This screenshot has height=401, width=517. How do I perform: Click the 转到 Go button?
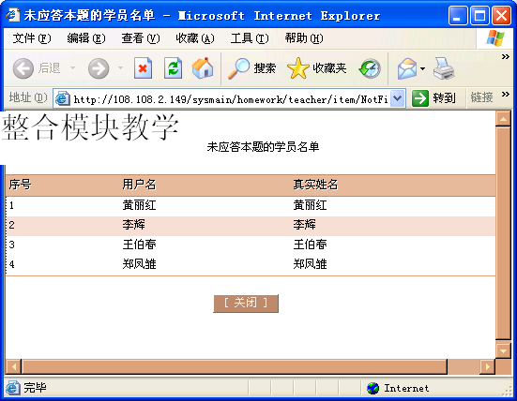click(x=433, y=98)
